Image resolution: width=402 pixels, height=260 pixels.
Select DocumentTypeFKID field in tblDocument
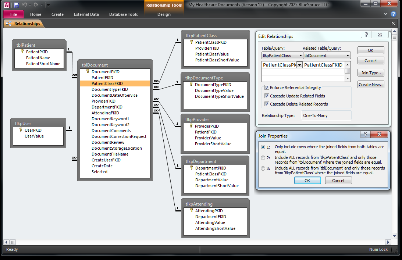(x=110, y=89)
